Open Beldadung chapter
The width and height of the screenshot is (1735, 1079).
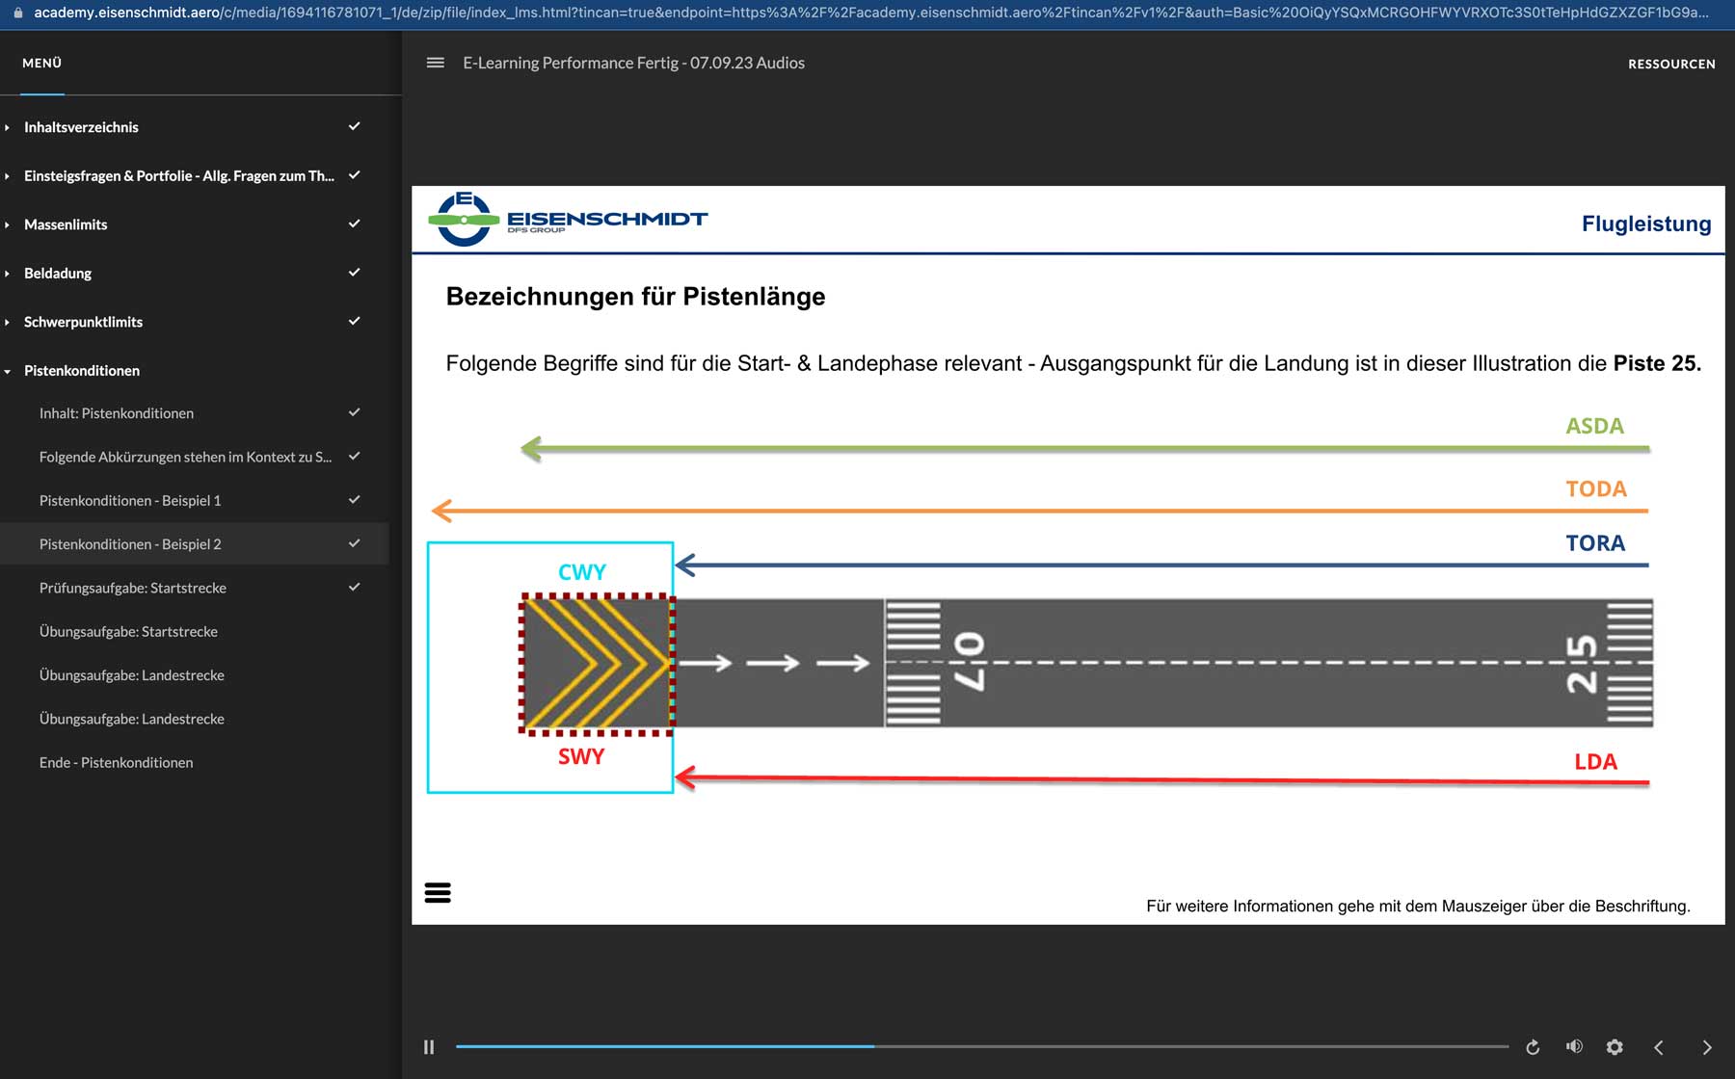[x=58, y=274]
